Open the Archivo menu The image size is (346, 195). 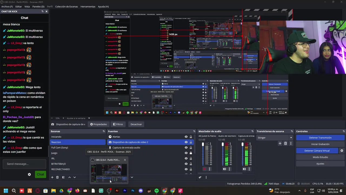click(x=7, y=6)
